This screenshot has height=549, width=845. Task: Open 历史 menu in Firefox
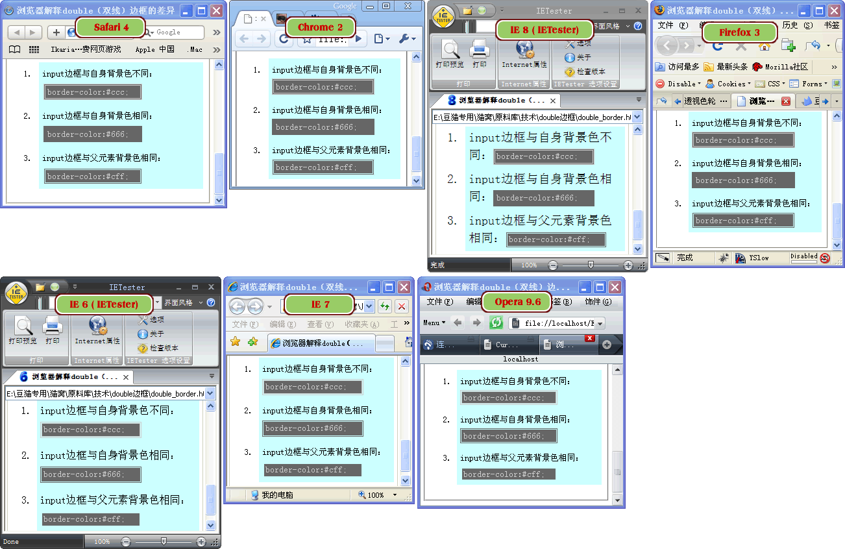797,25
